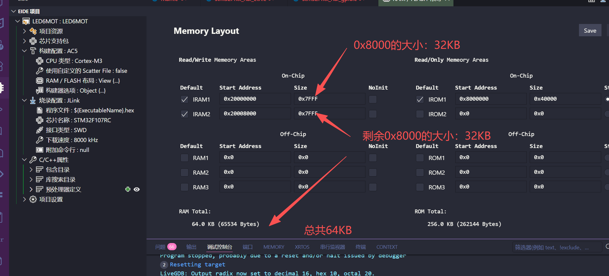Click the 附加命令行 terminal icon

coord(40,150)
